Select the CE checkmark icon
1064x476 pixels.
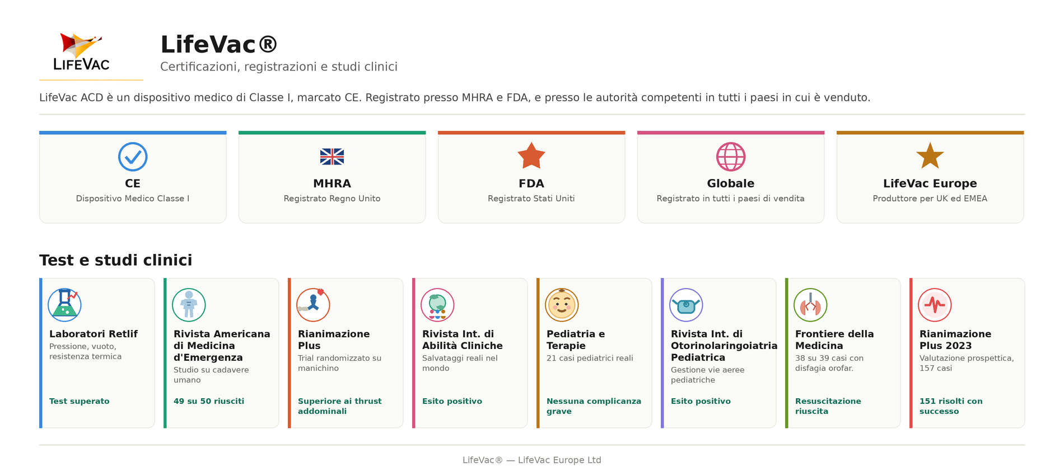pyautogui.click(x=133, y=157)
